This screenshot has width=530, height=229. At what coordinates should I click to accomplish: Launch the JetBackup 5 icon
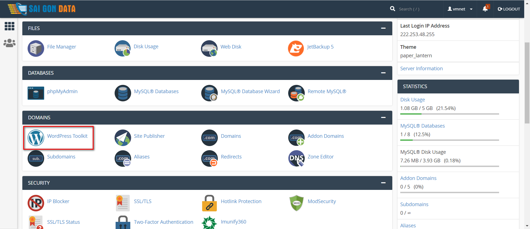pyautogui.click(x=296, y=48)
